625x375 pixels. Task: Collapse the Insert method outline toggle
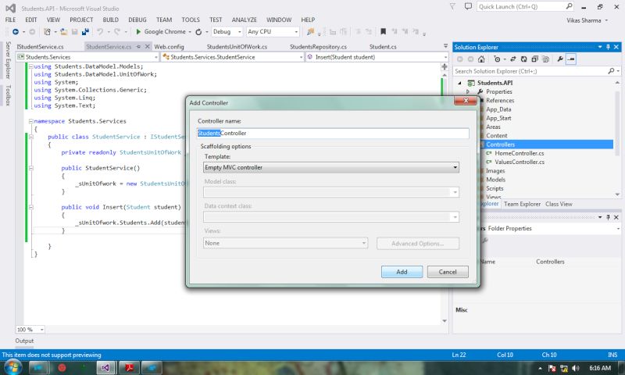click(30, 207)
